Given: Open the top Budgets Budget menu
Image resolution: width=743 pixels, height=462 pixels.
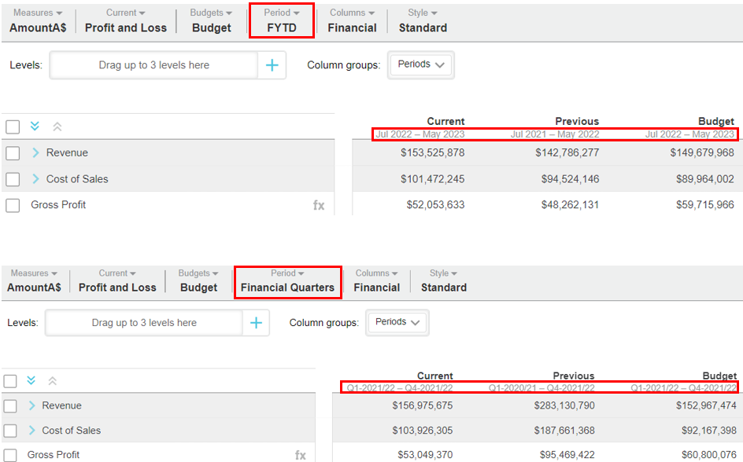Looking at the screenshot, I should click(x=211, y=20).
